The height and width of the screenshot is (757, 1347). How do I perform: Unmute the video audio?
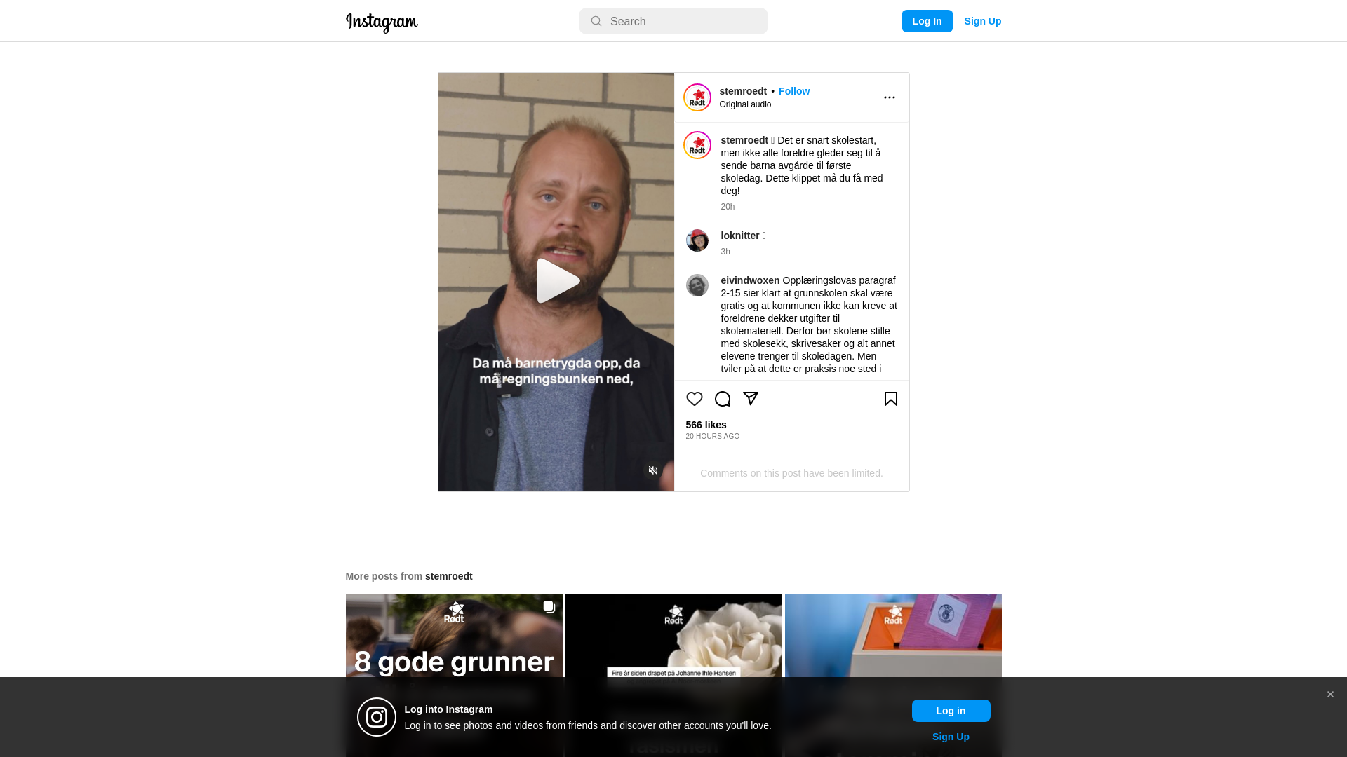coord(652,470)
